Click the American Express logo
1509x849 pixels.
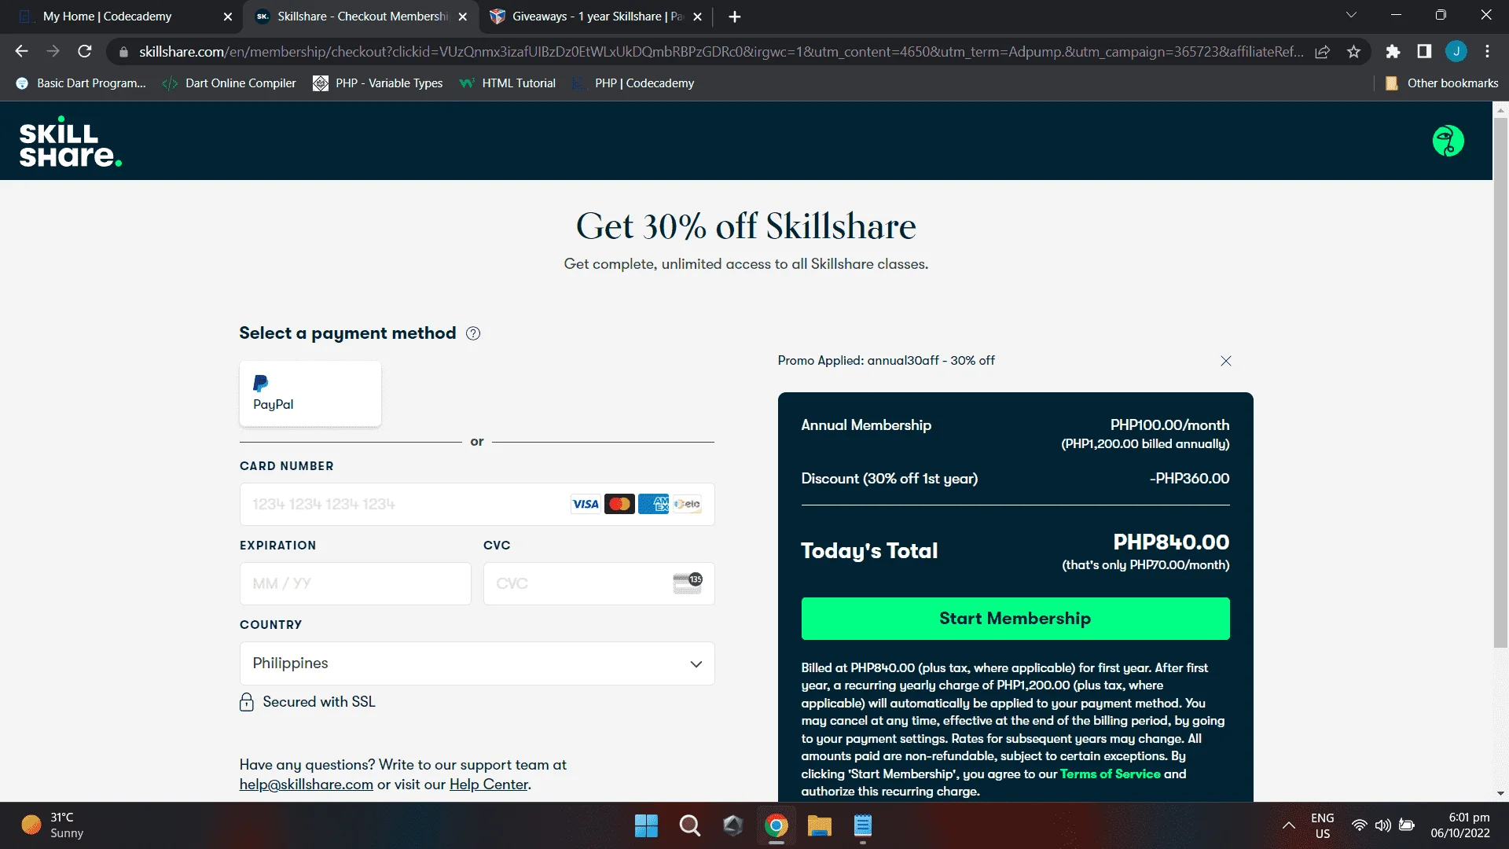click(653, 504)
